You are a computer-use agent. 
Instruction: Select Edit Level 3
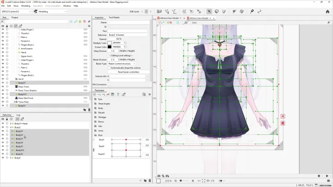151,12
